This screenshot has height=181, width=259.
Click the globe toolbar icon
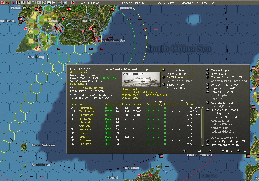[44, 3]
